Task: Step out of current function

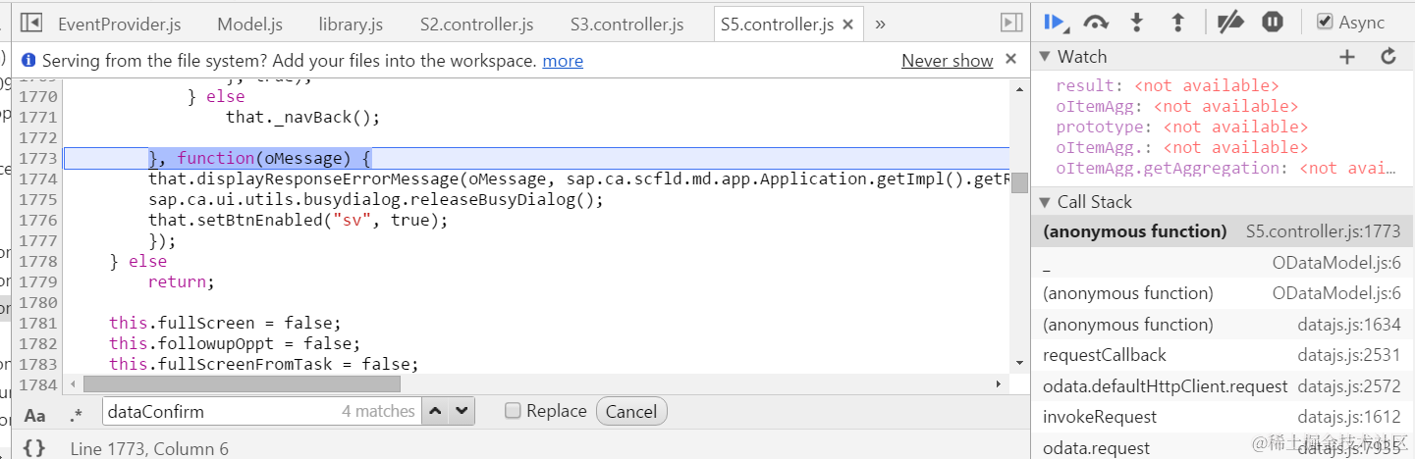Action: (1178, 22)
